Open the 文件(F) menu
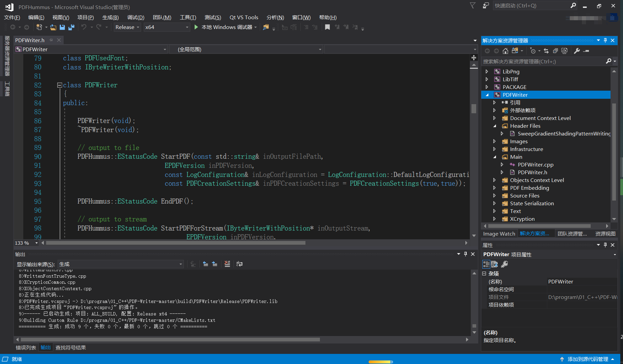This screenshot has width=623, height=364. coord(12,17)
